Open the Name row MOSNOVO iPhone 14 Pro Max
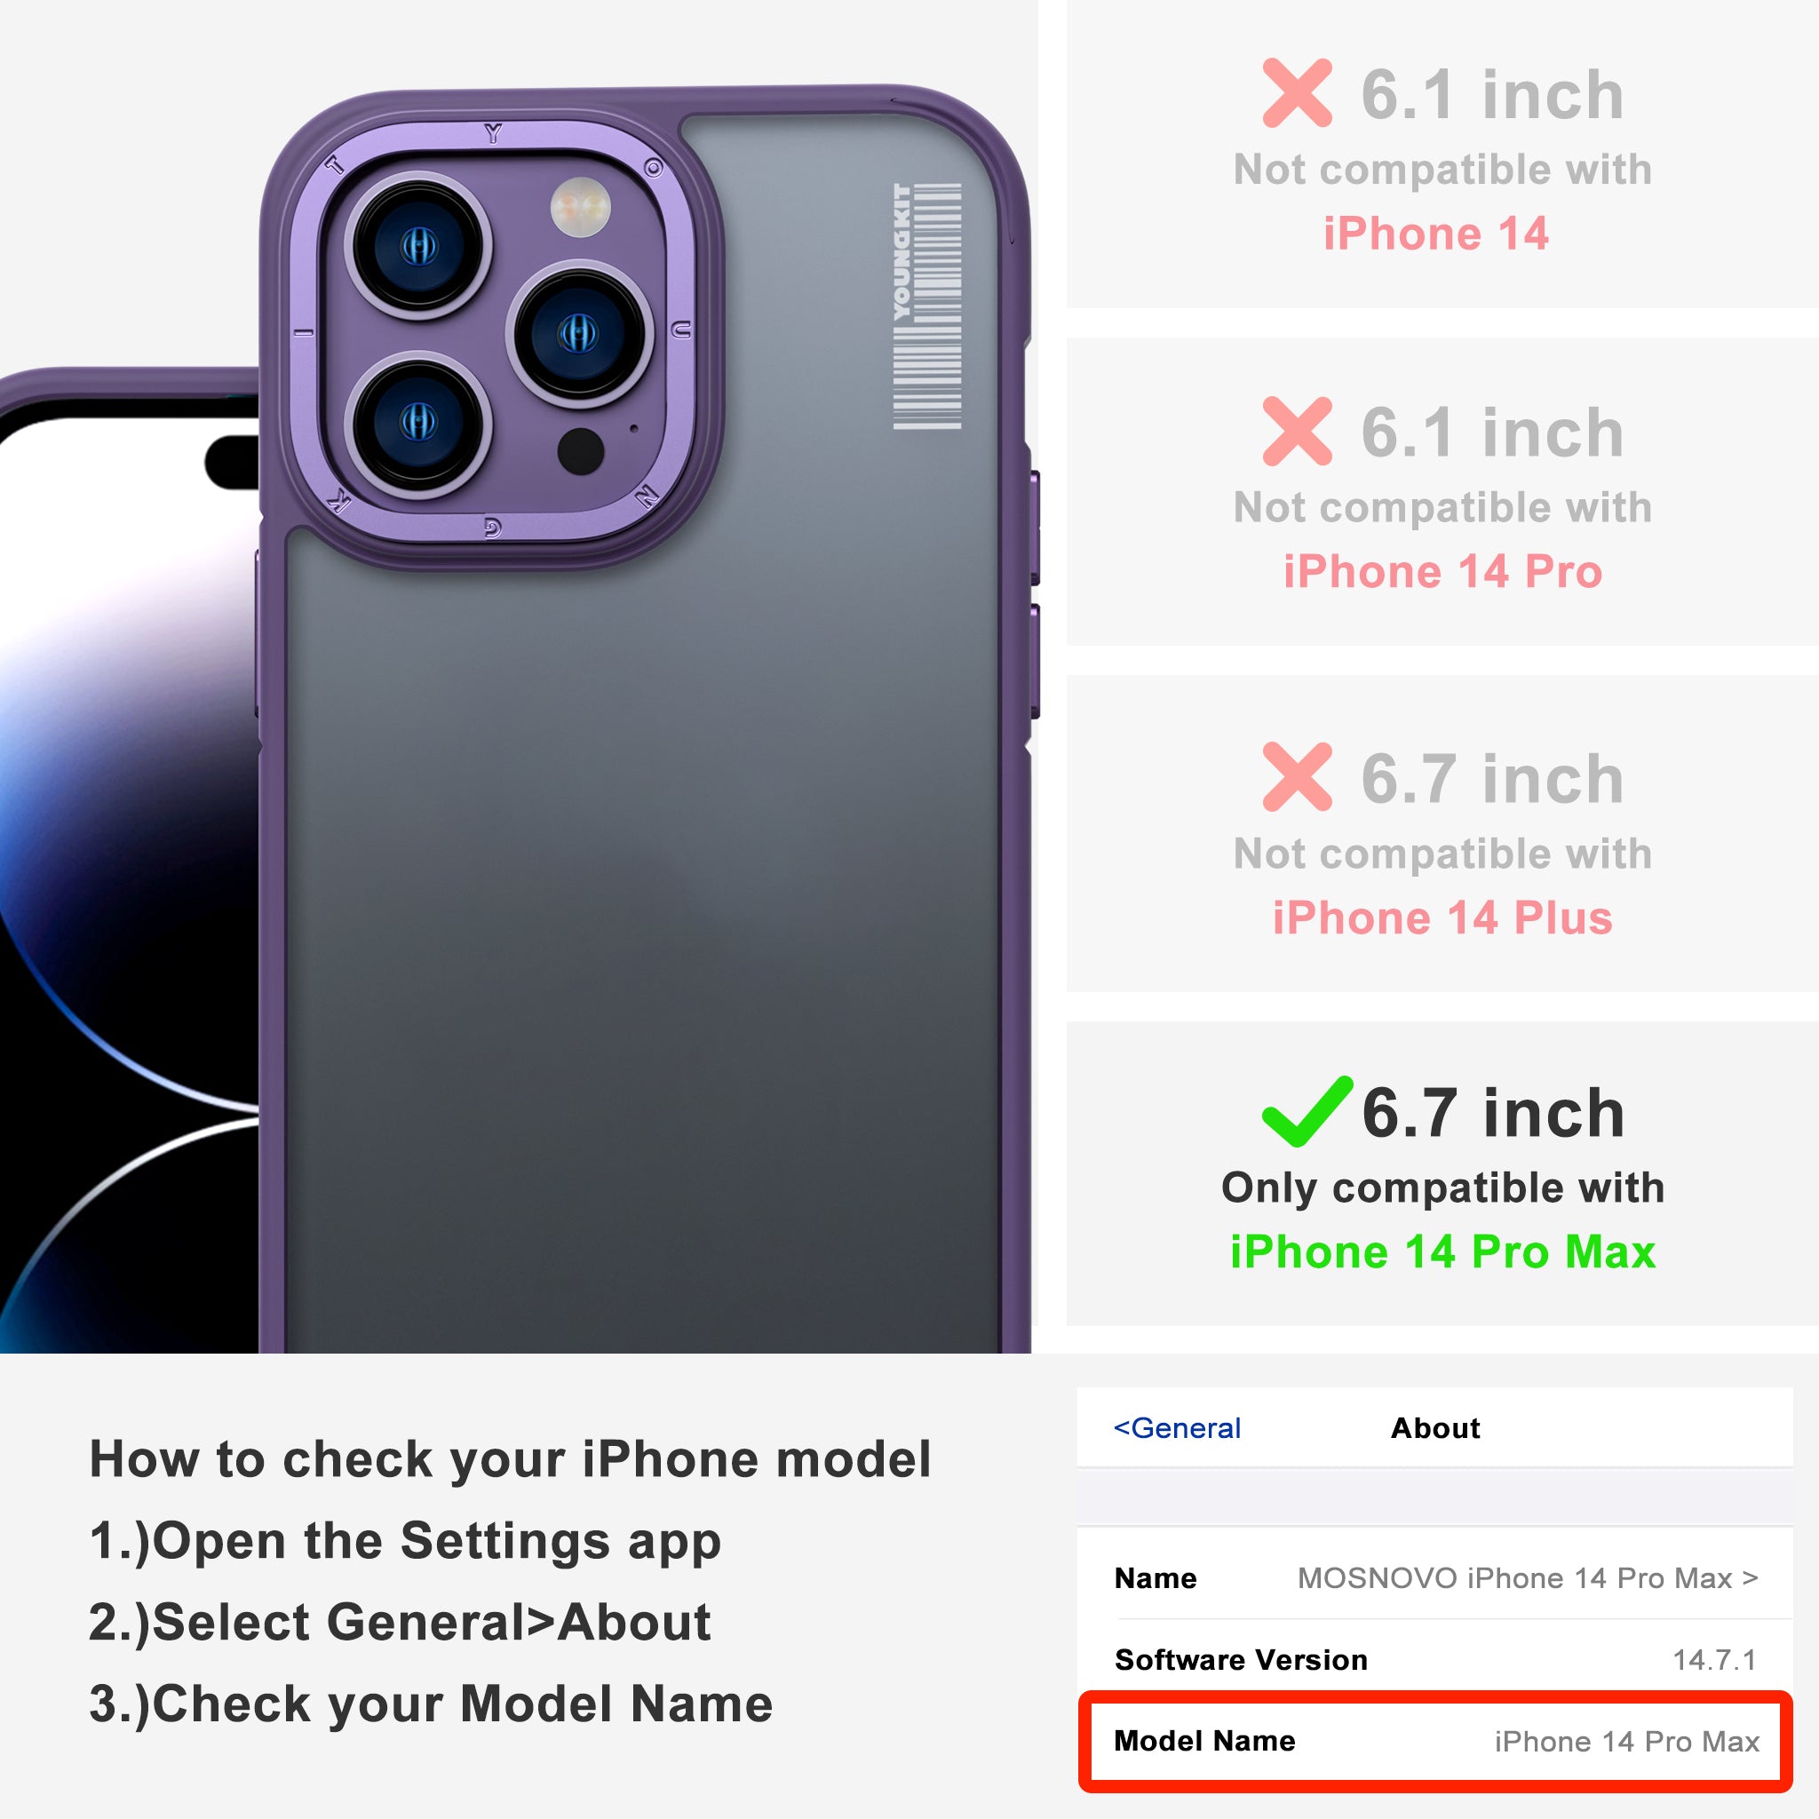Image resolution: width=1819 pixels, height=1819 pixels. (1436, 1578)
